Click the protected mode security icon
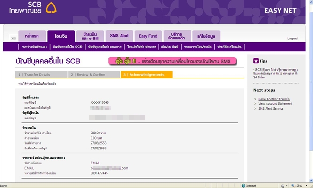The height and width of the screenshot is (188, 313). (x=282, y=186)
